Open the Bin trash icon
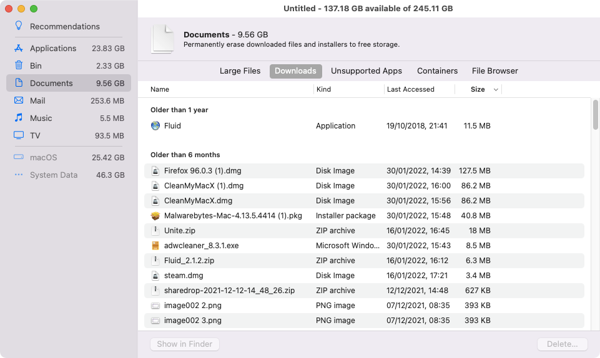Screen dimensions: 600x358 pyautogui.click(x=18, y=65)
